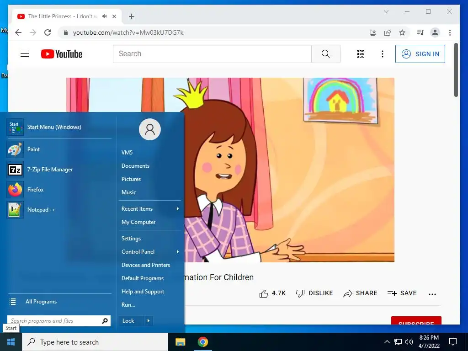Screen dimensions: 468x351
Task: Open the volume tray icon
Action: pyautogui.click(x=409, y=342)
